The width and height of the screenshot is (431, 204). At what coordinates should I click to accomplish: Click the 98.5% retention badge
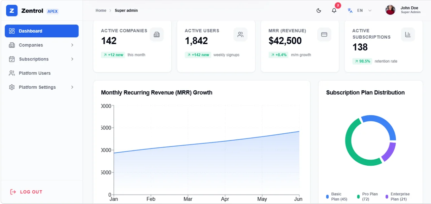(362, 61)
